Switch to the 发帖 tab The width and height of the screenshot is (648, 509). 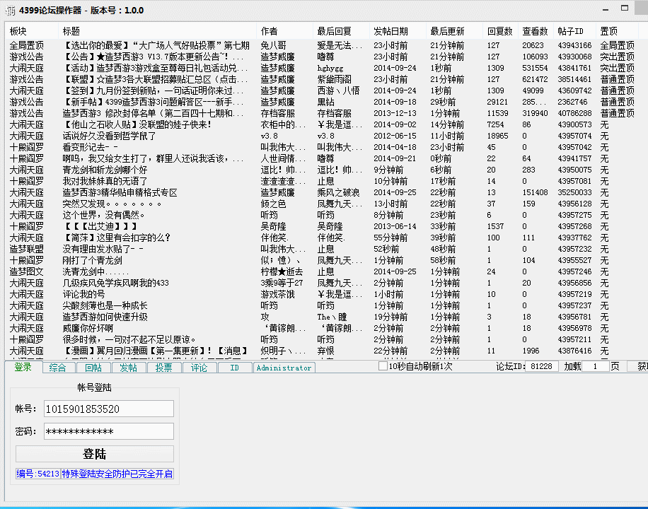click(x=129, y=368)
